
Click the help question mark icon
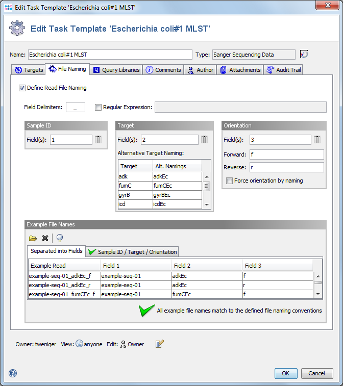[x=13, y=373]
